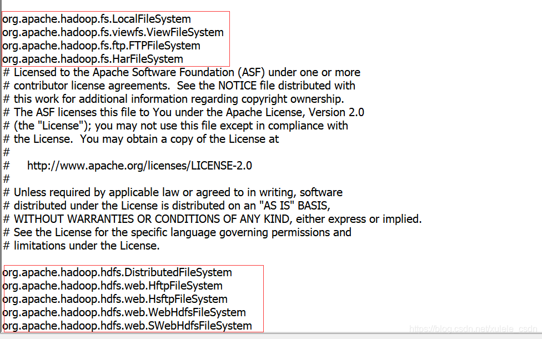Viewport: 542px width, 339px height.
Task: Click the line org.apache.hadoop.fs.LocalFileSystem
Action: pos(97,19)
